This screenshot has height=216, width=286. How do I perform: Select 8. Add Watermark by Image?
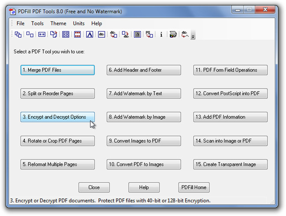(144, 117)
